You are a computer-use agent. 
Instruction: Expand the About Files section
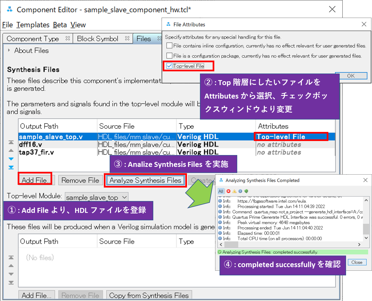pyautogui.click(x=9, y=50)
